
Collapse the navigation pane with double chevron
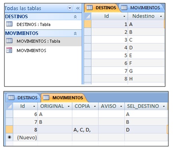point(78,8)
